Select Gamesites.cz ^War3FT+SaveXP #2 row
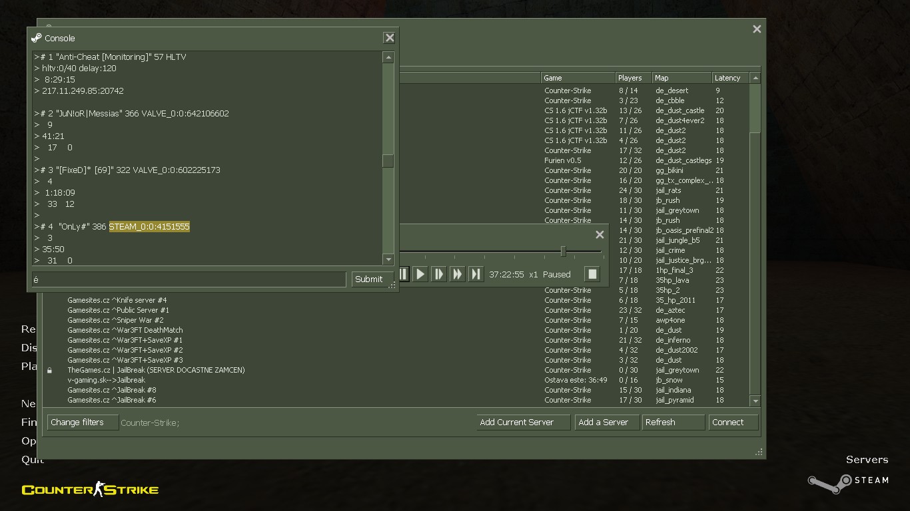This screenshot has width=910, height=511. click(397, 350)
